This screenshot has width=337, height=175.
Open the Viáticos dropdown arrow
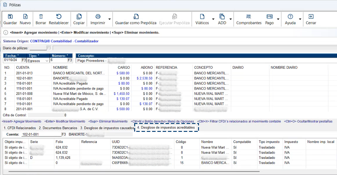213,19
